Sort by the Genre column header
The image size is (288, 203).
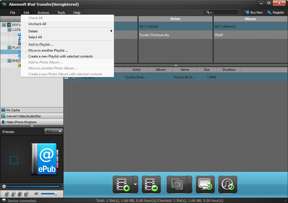[x=185, y=70]
